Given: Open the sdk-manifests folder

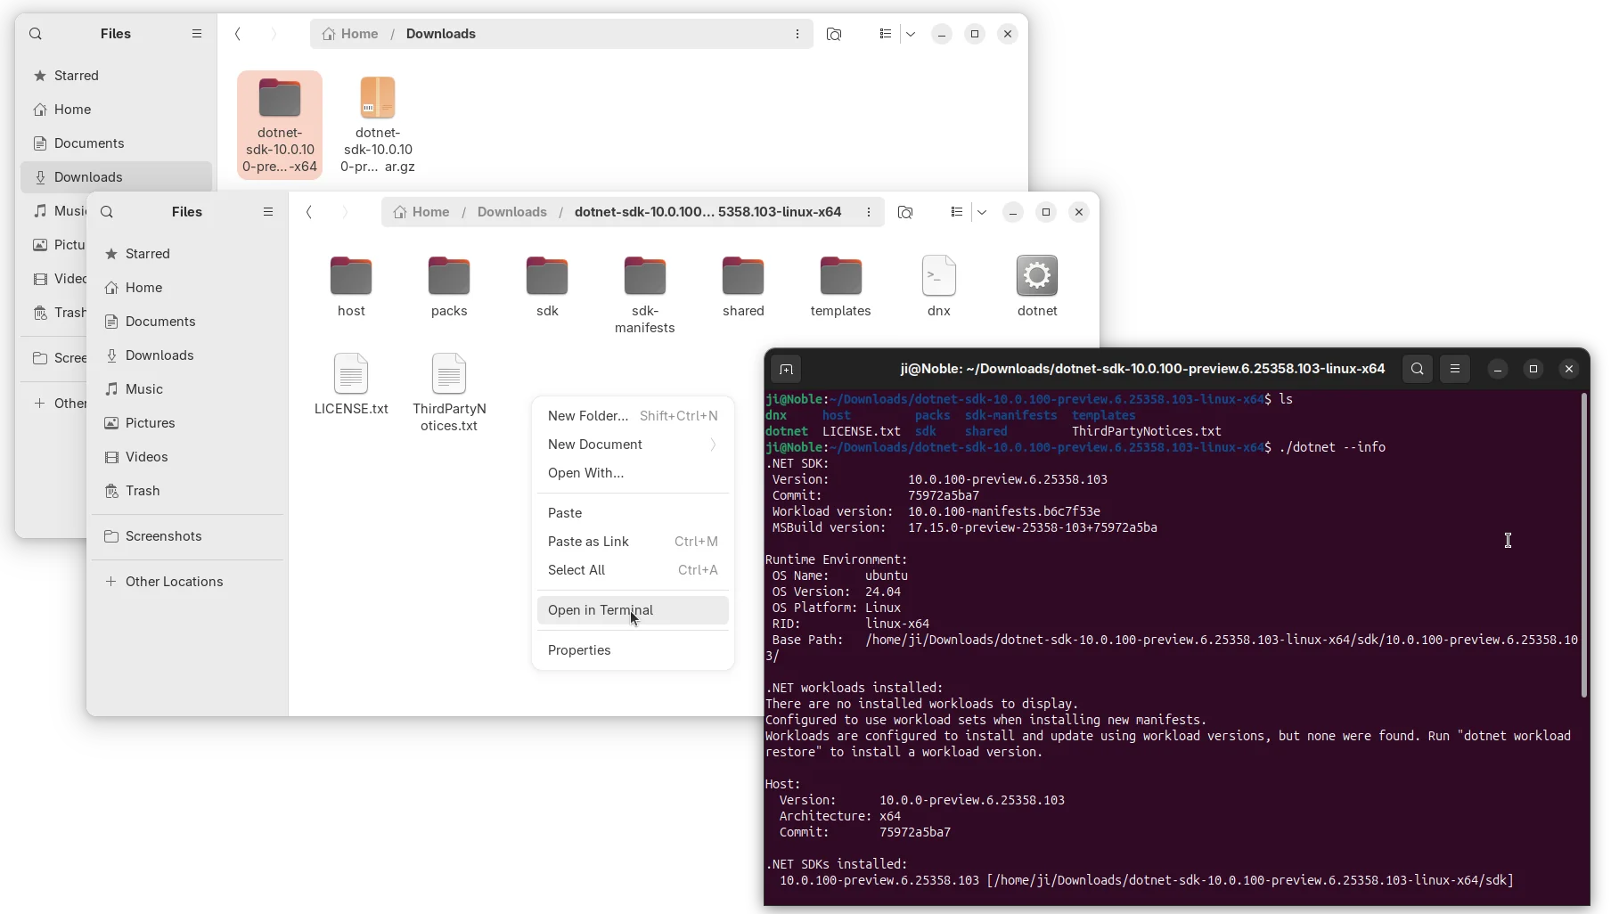Looking at the screenshot, I should point(645,295).
